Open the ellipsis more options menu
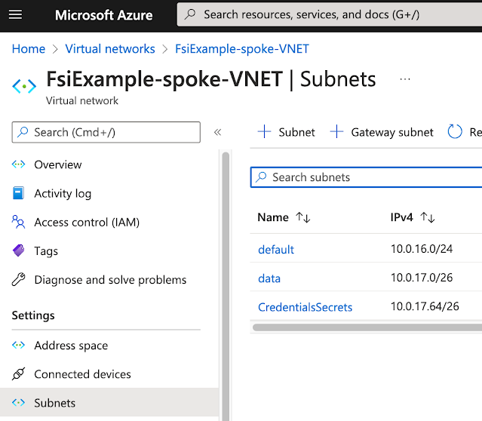Viewport: 482px width, 421px height. click(406, 78)
